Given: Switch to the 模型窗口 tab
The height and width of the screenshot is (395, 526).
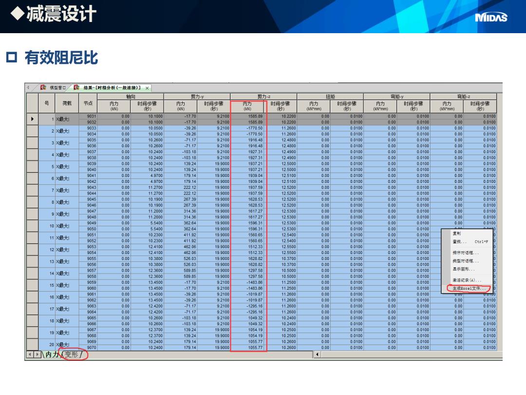Looking at the screenshot, I should point(57,88).
